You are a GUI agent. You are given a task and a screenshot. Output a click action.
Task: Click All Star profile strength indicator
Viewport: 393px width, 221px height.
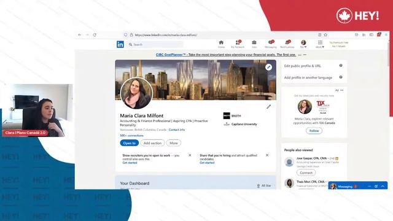pos(264,185)
